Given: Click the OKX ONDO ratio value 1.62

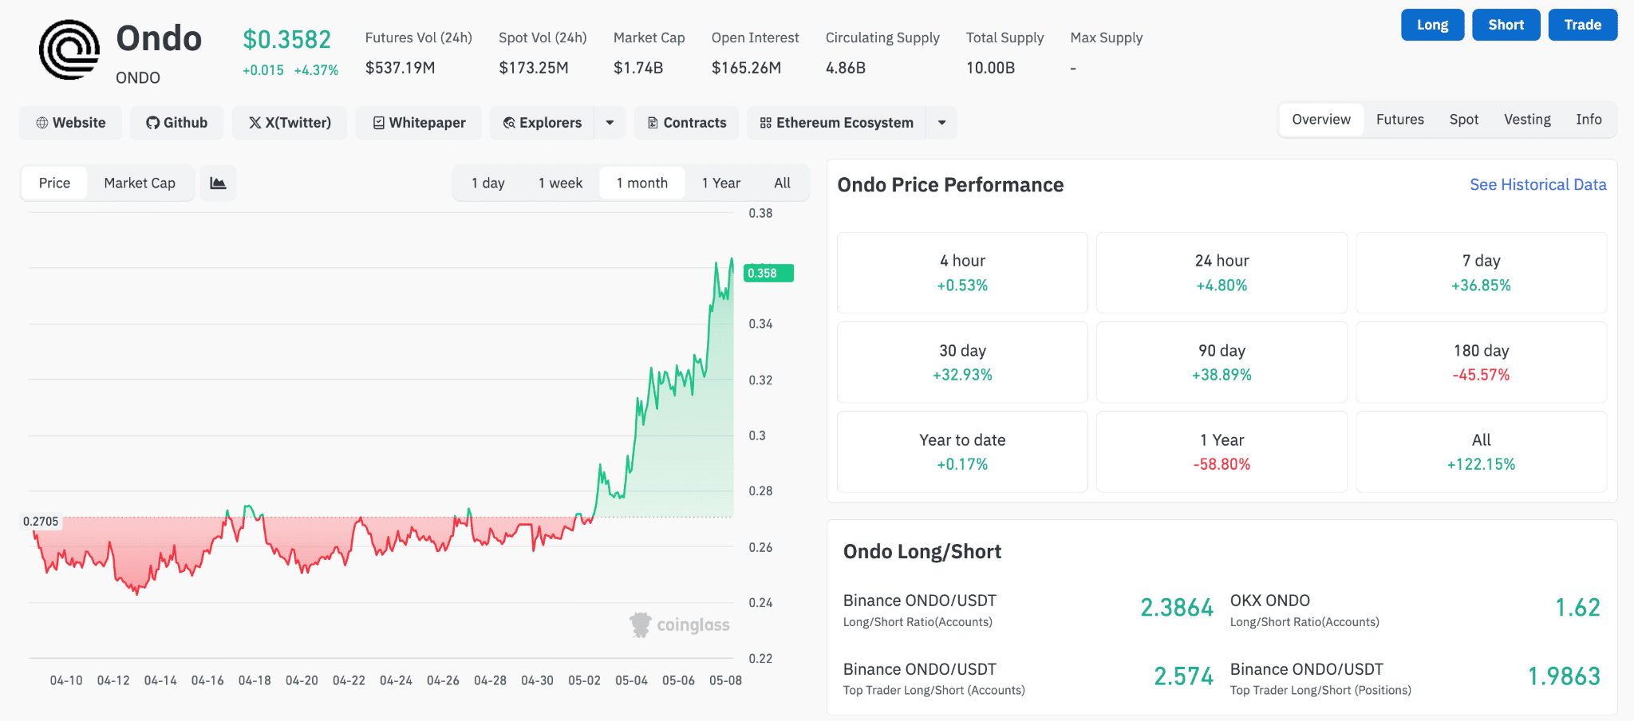Looking at the screenshot, I should pos(1577,608).
